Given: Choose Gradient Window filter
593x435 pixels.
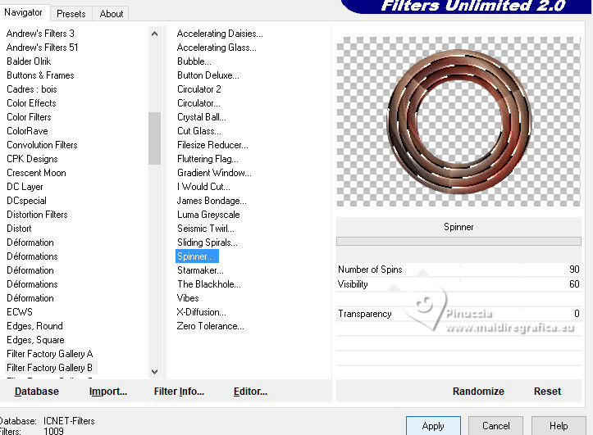Looking at the screenshot, I should click(214, 173).
